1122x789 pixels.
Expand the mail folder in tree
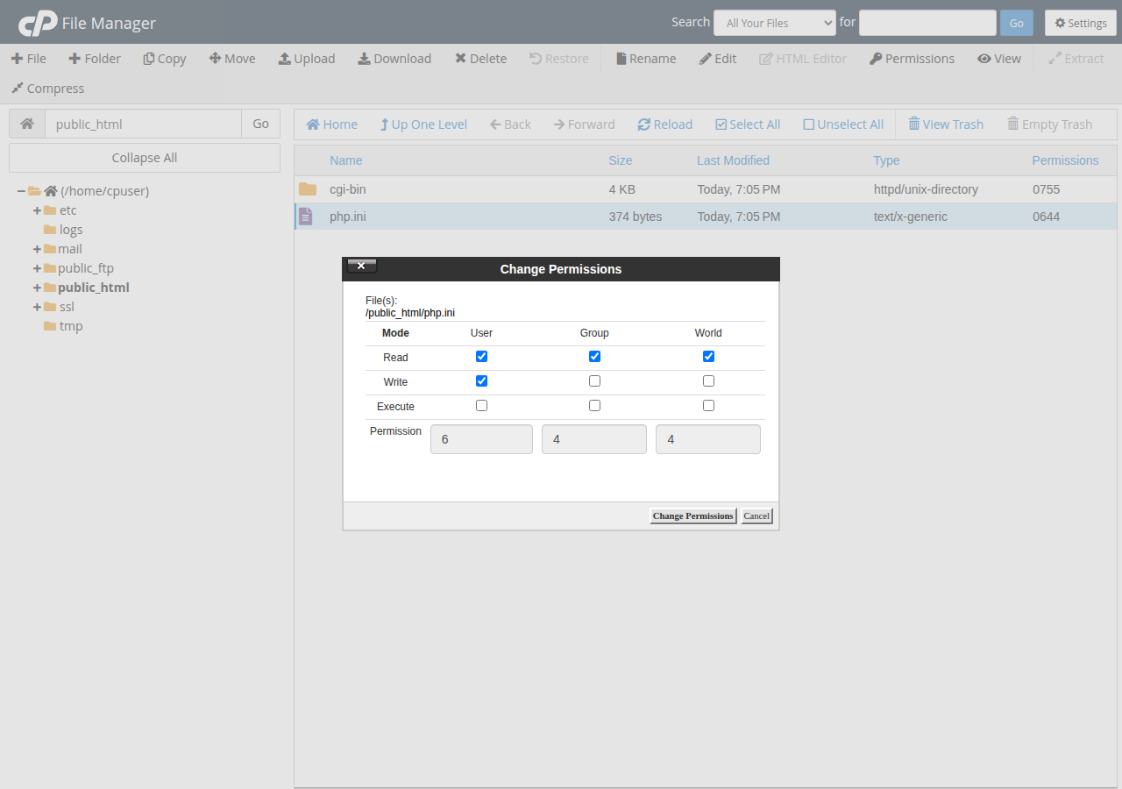(37, 249)
